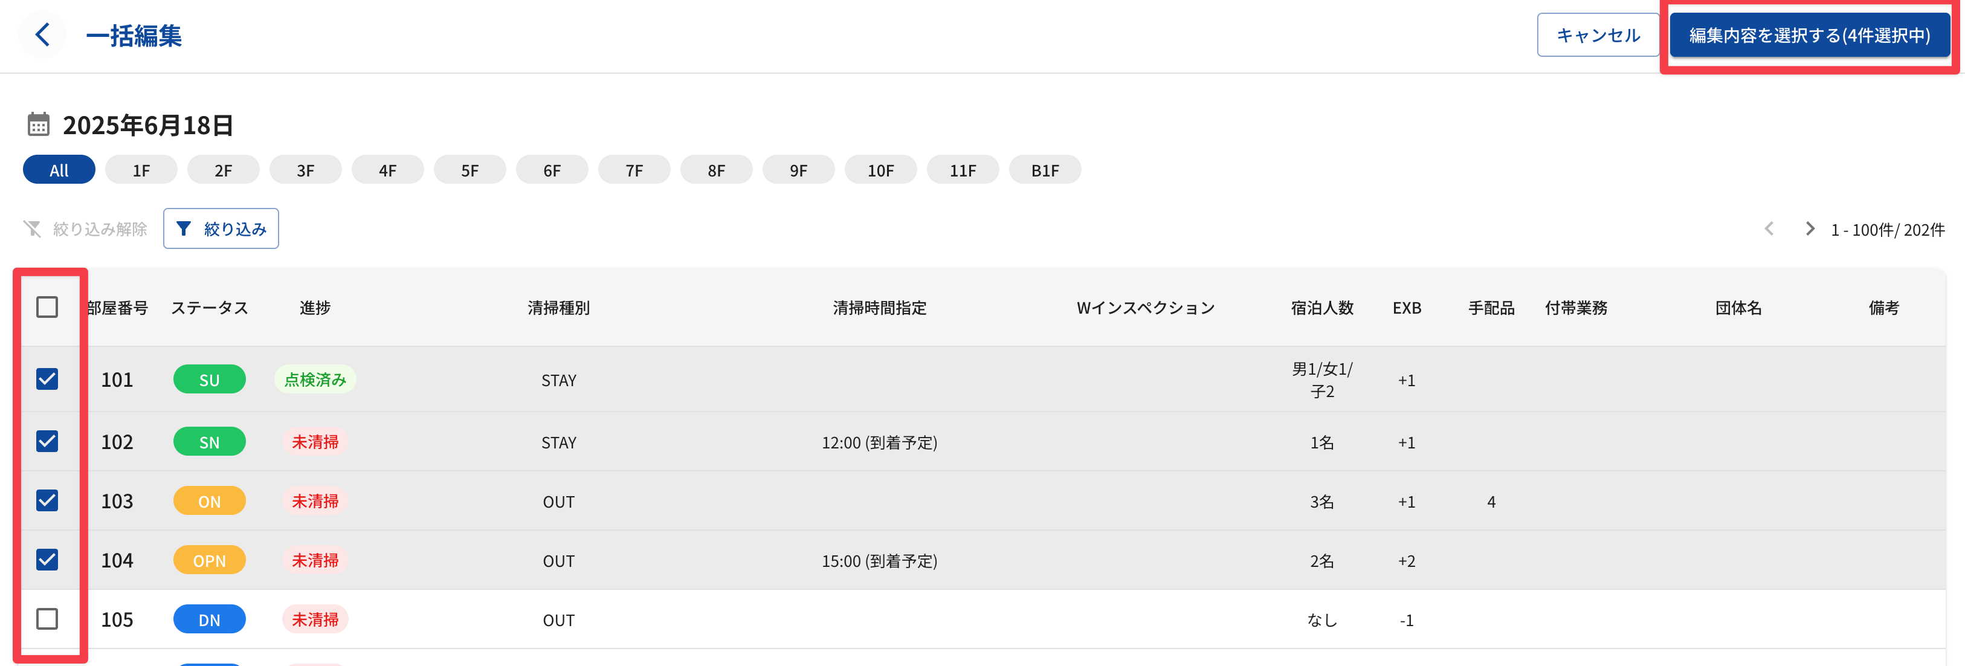Click the 点検済み badge for room 101
The width and height of the screenshot is (1965, 666).
click(x=315, y=380)
